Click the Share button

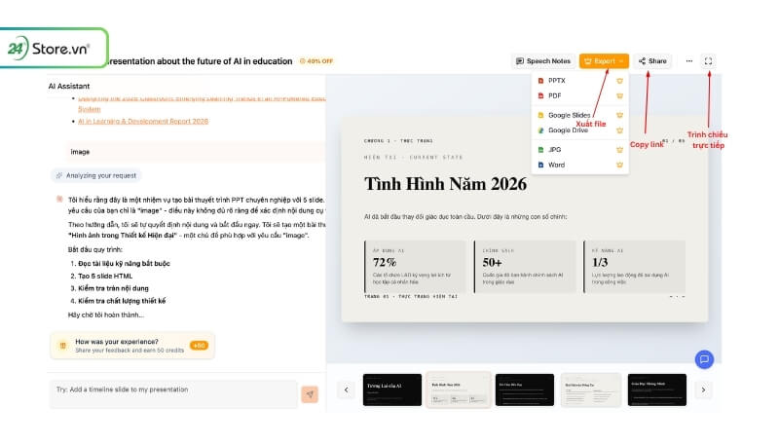tap(652, 61)
